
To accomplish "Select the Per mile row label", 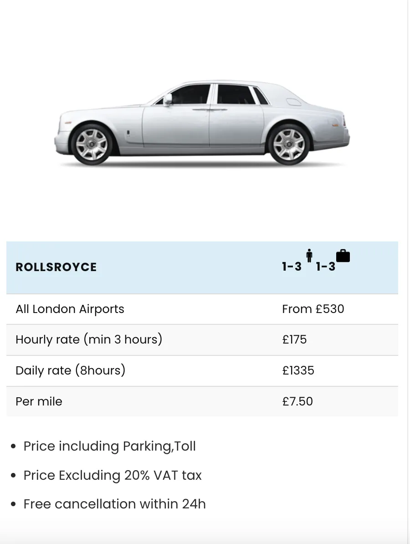I will (39, 401).
